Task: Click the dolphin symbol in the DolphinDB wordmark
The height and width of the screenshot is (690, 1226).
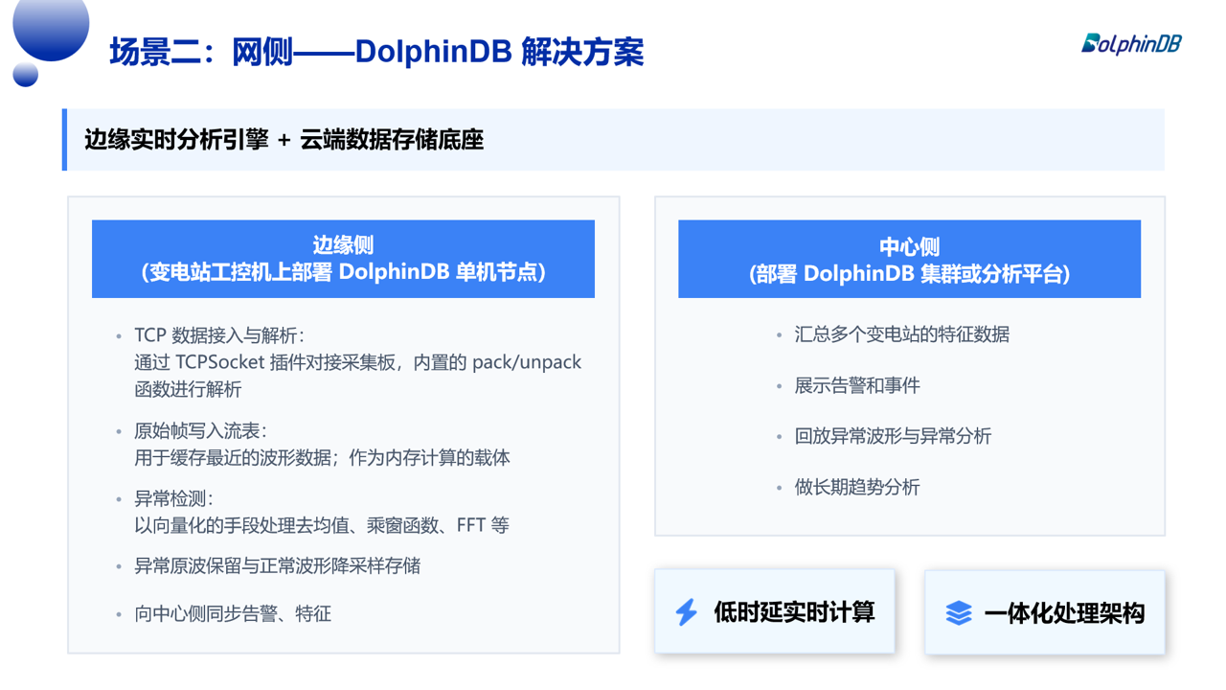Action: click(1091, 43)
